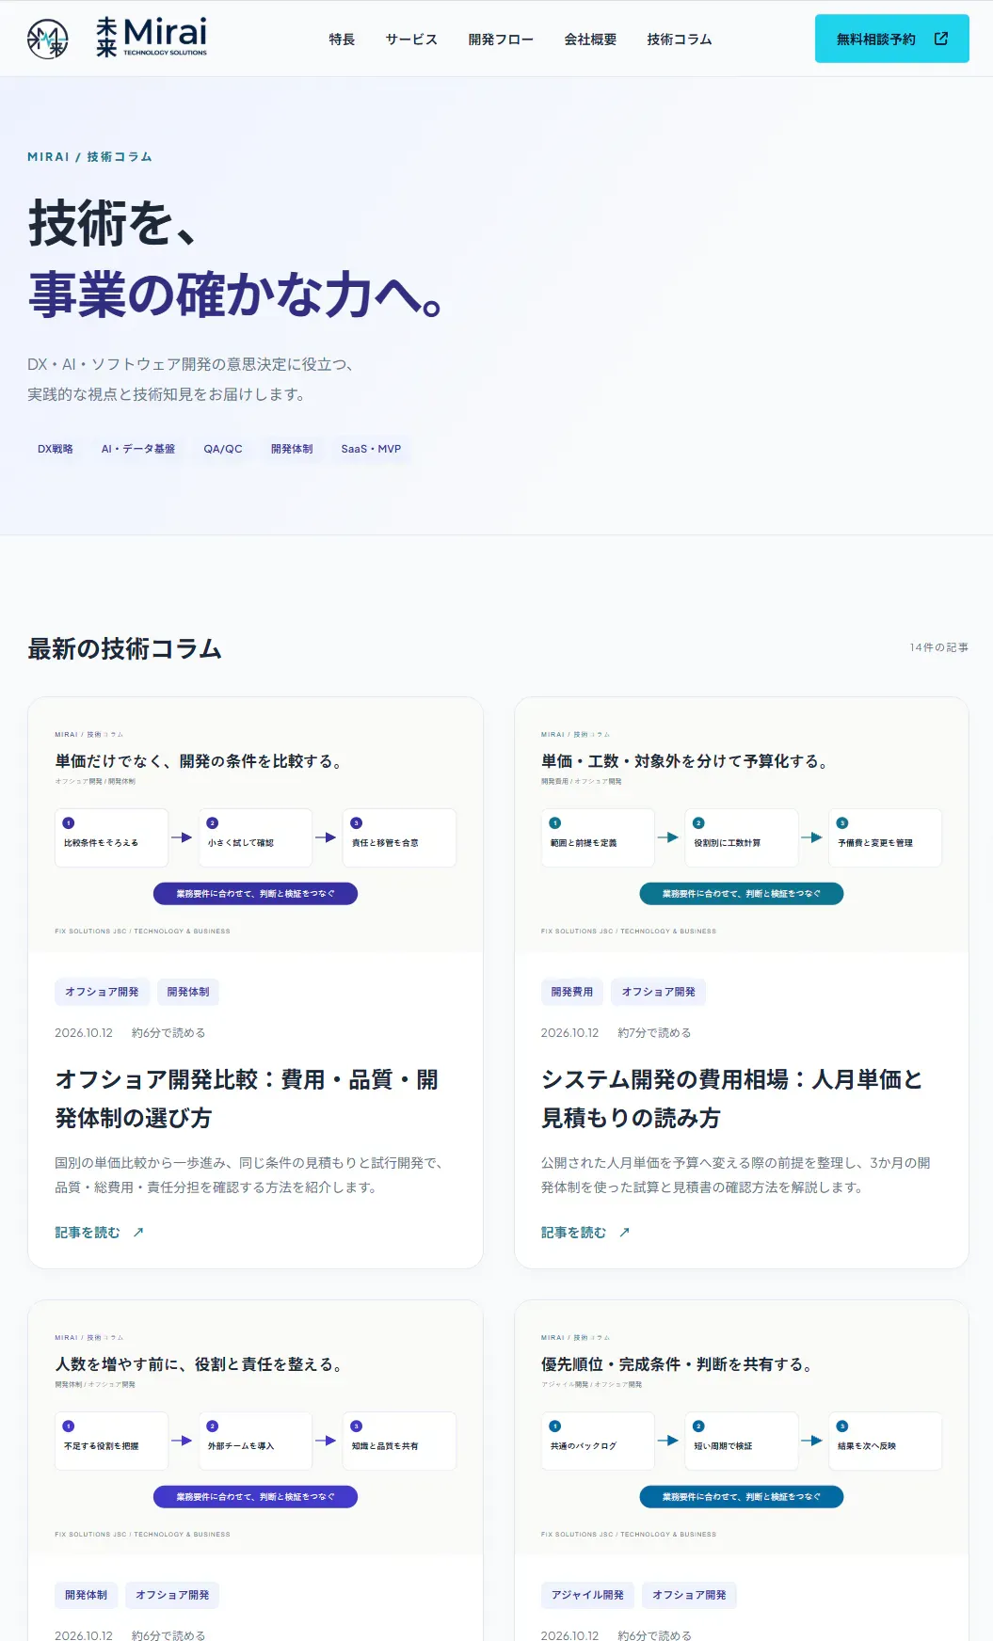Open article システム開発の費用相場:人月単価と見積もりの読み方
Image resolution: width=993 pixels, height=1641 pixels.
732,1098
